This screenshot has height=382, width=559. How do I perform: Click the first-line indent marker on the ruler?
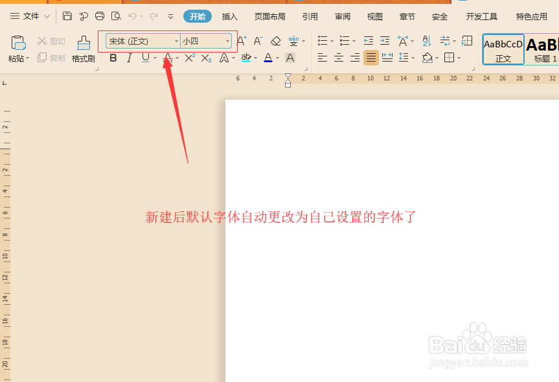coord(288,75)
